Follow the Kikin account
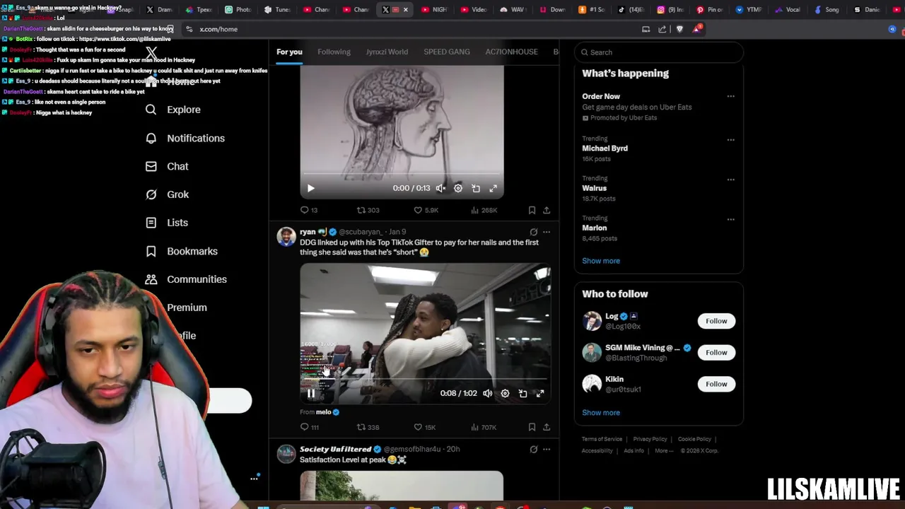The height and width of the screenshot is (509, 905). point(716,384)
